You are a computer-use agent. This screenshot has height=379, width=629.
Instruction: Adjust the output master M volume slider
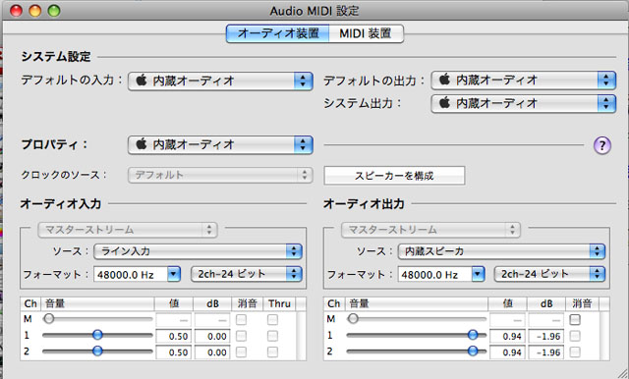[x=417, y=319]
